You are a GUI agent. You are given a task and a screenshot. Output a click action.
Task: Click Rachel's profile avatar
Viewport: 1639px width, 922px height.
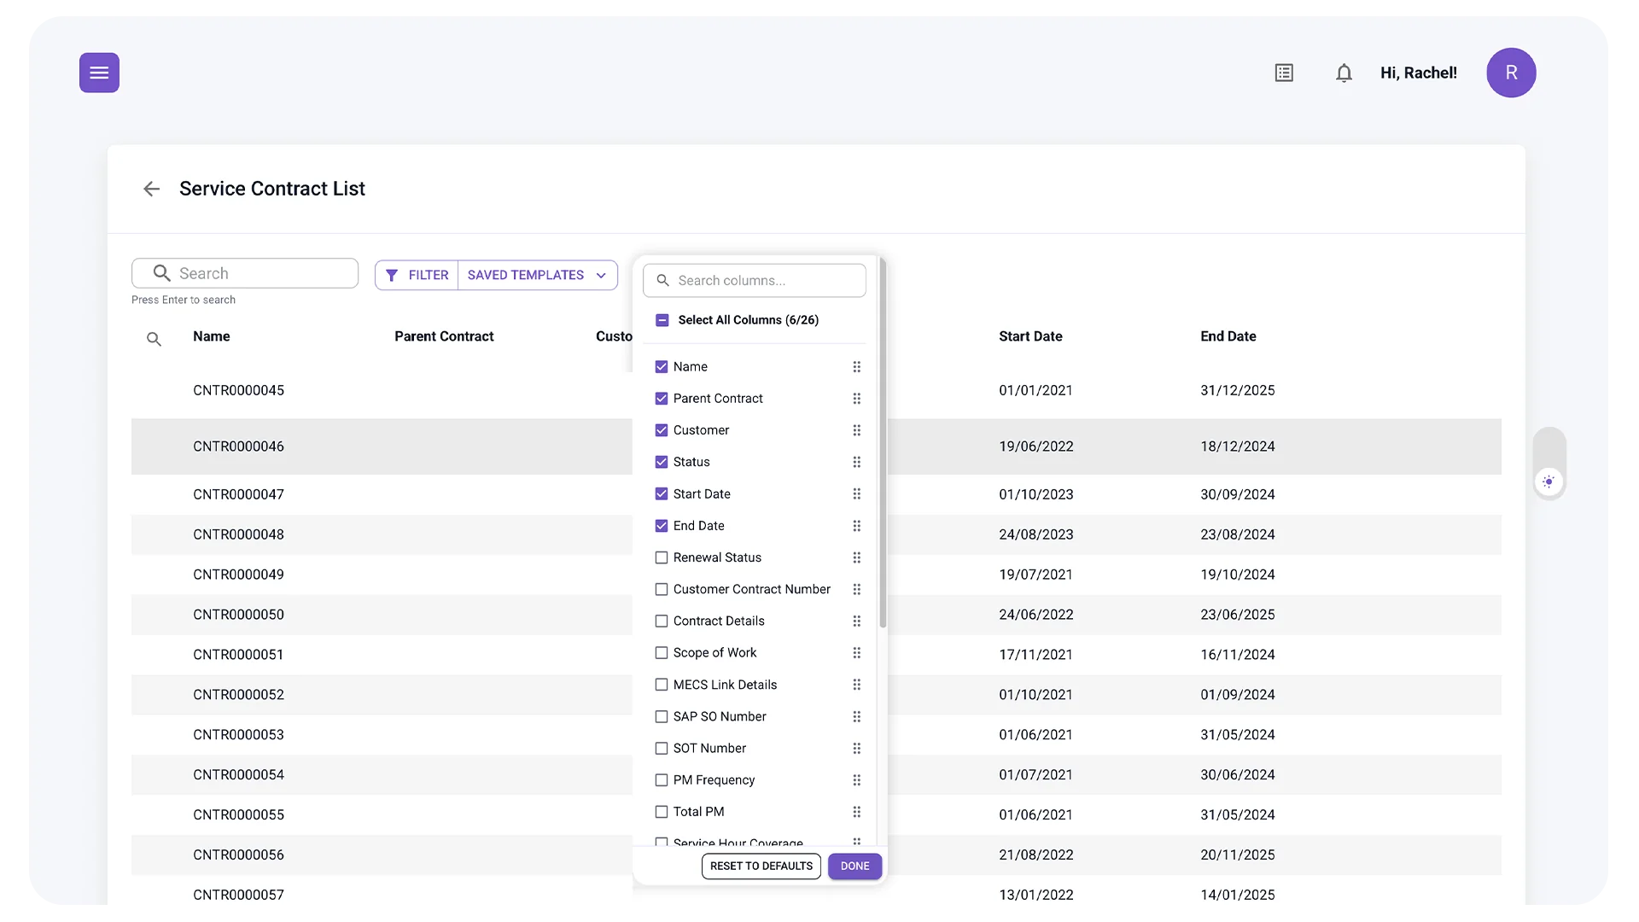[x=1511, y=73]
